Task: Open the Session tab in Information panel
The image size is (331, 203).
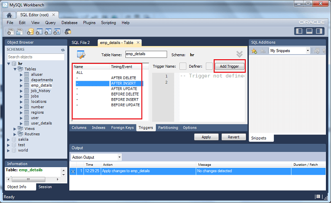Action: click(x=45, y=187)
